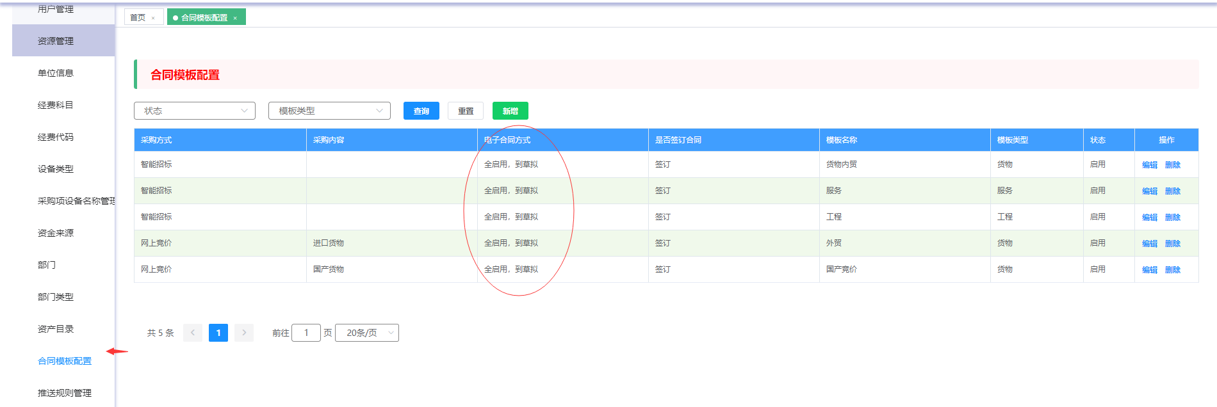
Task: Click the 重置 reset button
Action: click(466, 111)
